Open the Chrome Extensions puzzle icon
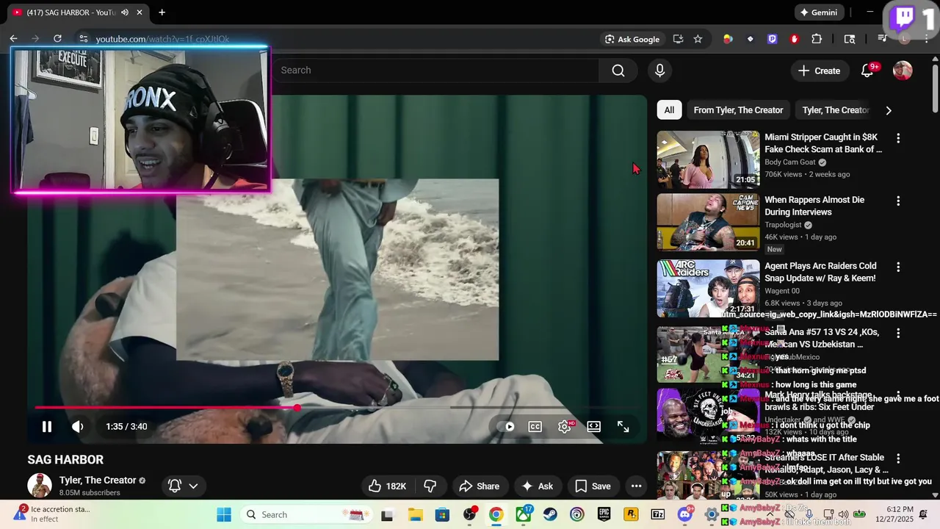 (x=817, y=39)
